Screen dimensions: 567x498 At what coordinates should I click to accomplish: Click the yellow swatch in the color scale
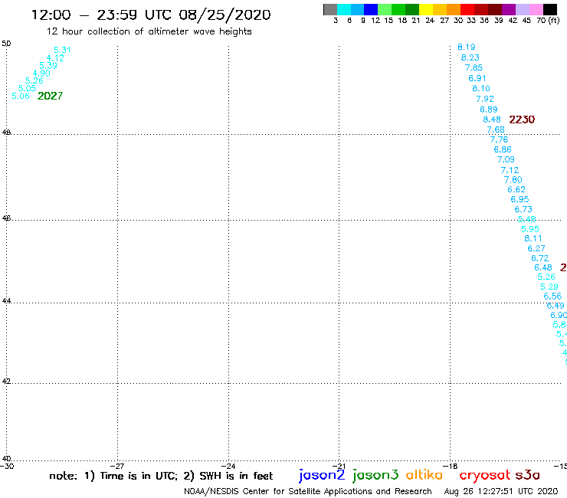pos(426,9)
